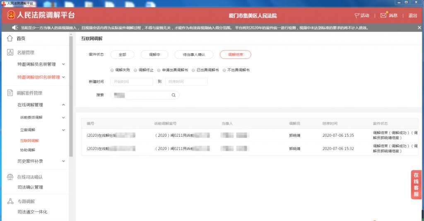This screenshot has width=424, height=221.
Task: Open 互联网调解 in the sidebar
Action: [x=29, y=140]
